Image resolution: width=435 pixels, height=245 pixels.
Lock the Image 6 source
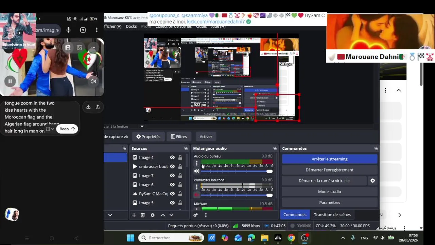tap(180, 185)
